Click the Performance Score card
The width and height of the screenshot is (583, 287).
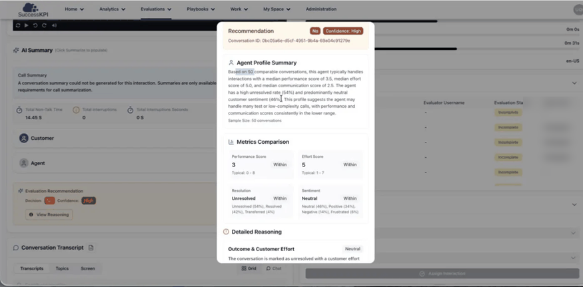coord(261,164)
